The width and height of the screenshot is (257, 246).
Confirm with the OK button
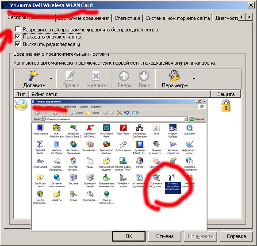click(x=129, y=236)
